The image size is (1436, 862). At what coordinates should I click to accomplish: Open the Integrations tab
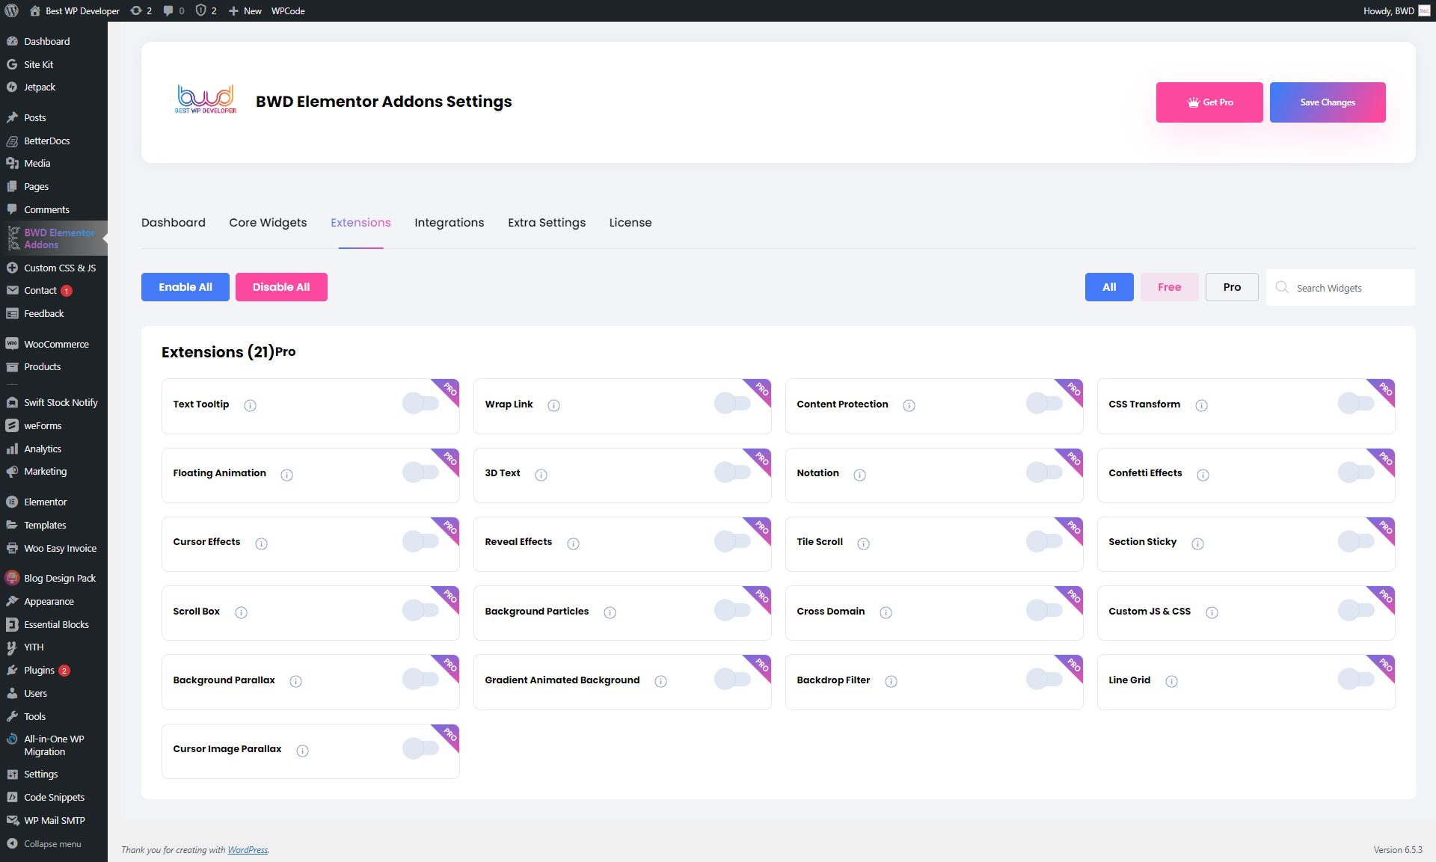[x=449, y=223]
